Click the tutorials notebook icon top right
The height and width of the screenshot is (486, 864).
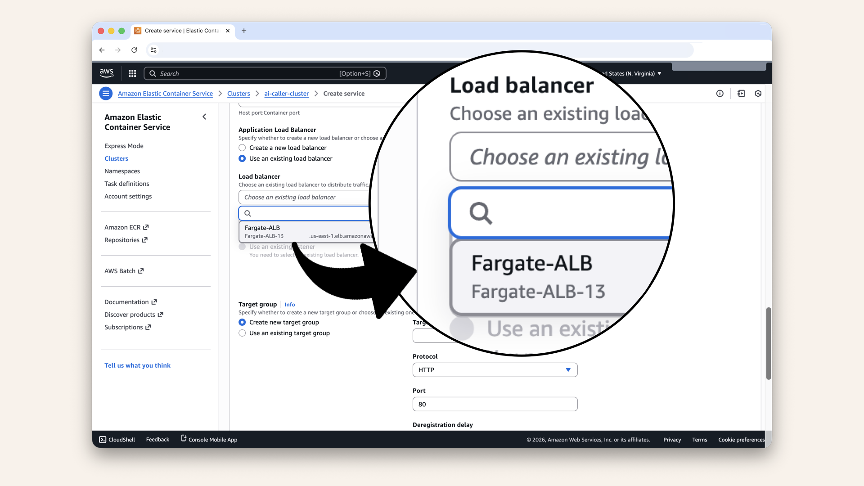coord(741,93)
